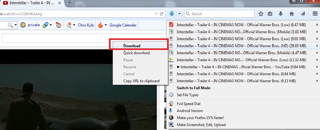This screenshot has height=130, width=320.
Task: Click the green mobile file icon for 1.61 MB
Action: (171, 32)
